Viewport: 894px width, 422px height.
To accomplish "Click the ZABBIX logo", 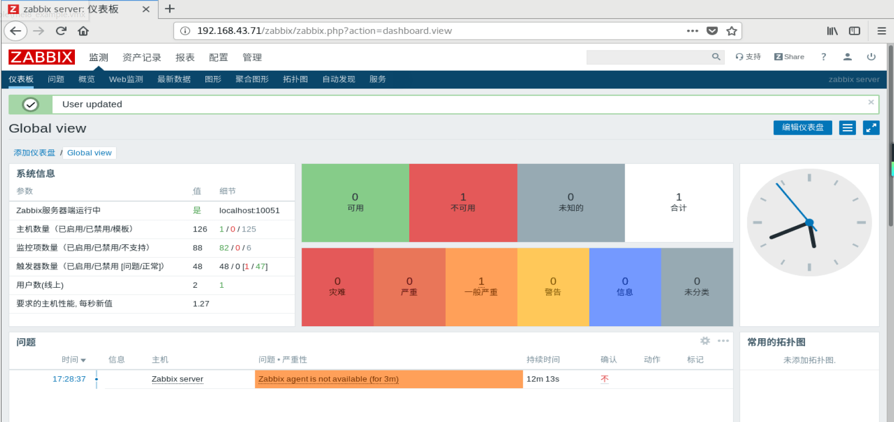I will 42,57.
